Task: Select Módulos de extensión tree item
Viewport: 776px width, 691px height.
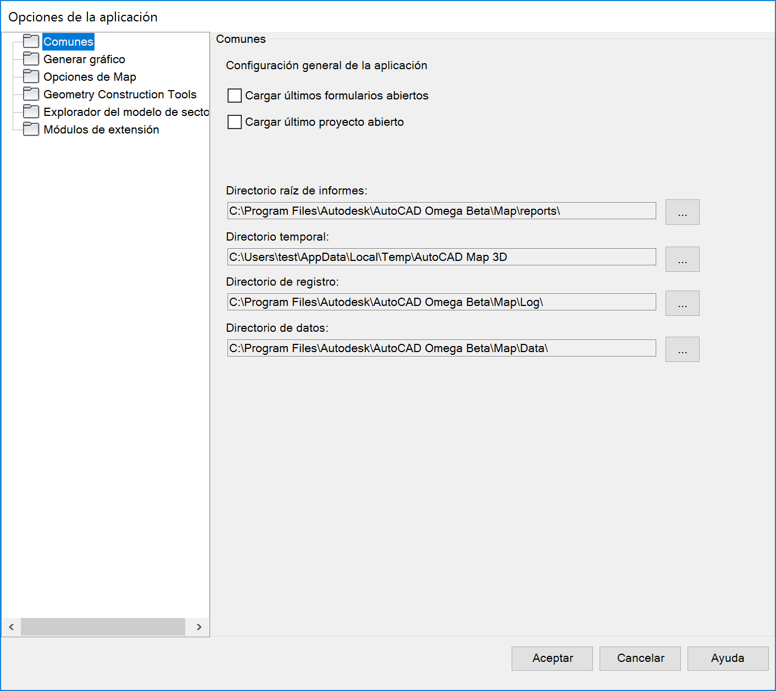Action: click(101, 130)
